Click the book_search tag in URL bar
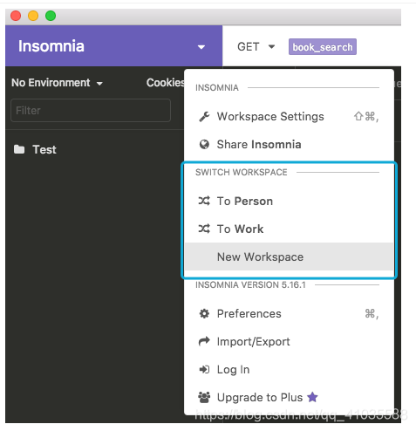 coord(323,47)
